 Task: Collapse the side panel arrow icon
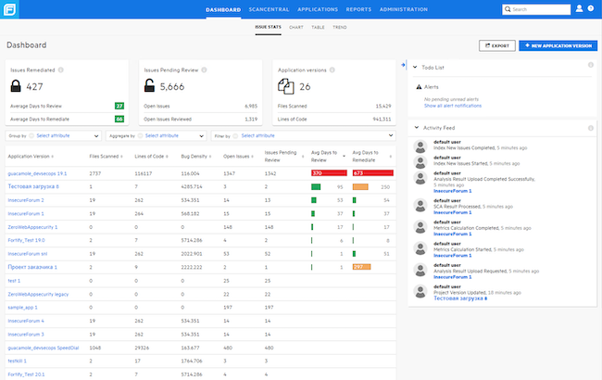[403, 66]
